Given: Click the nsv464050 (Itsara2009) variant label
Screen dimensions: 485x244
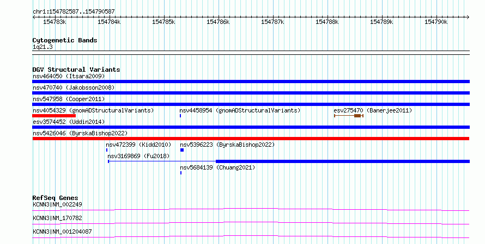Looking at the screenshot, I should [69, 76].
